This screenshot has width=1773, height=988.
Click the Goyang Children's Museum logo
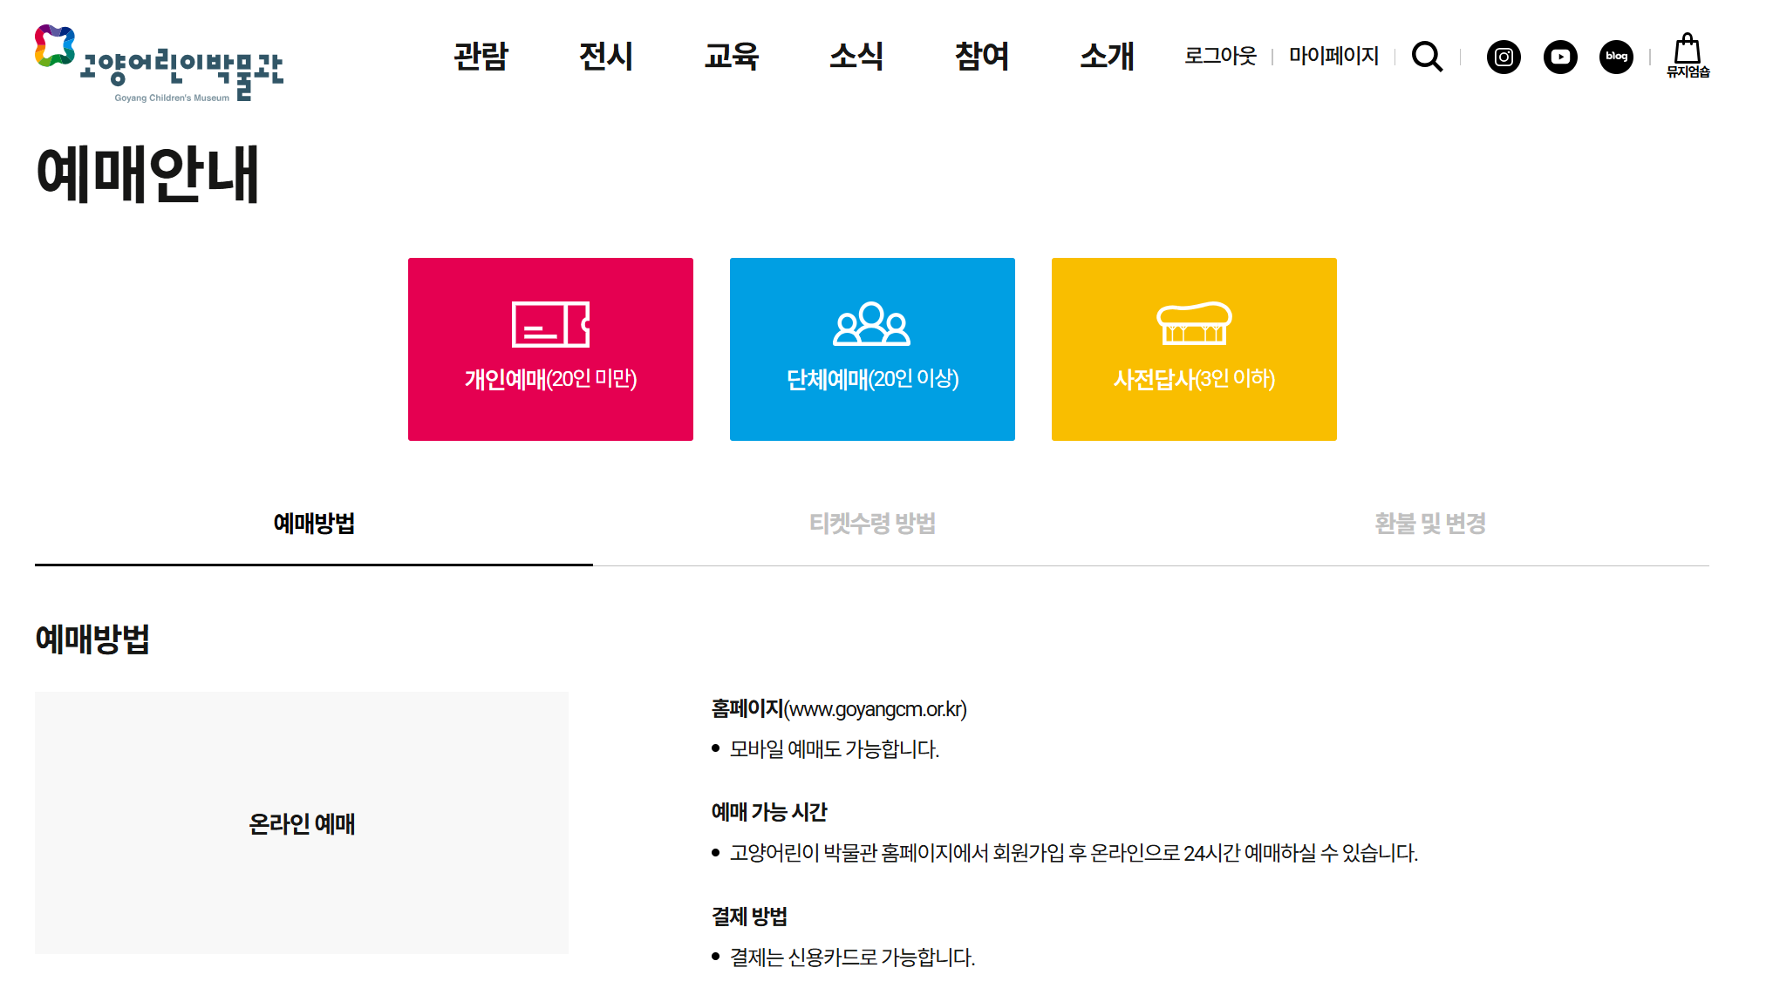(159, 63)
